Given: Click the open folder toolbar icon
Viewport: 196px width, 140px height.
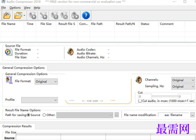Looking at the screenshot, I should (x=18, y=16).
